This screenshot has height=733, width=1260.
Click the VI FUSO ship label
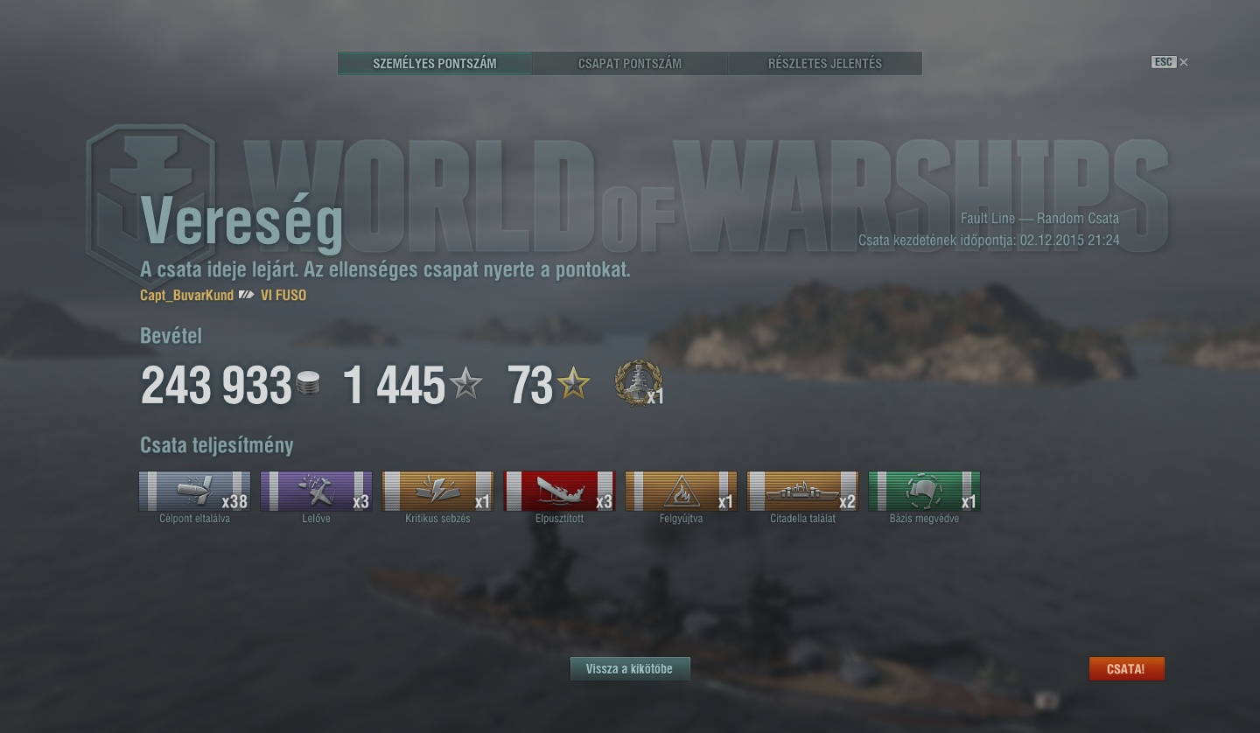pyautogui.click(x=283, y=296)
